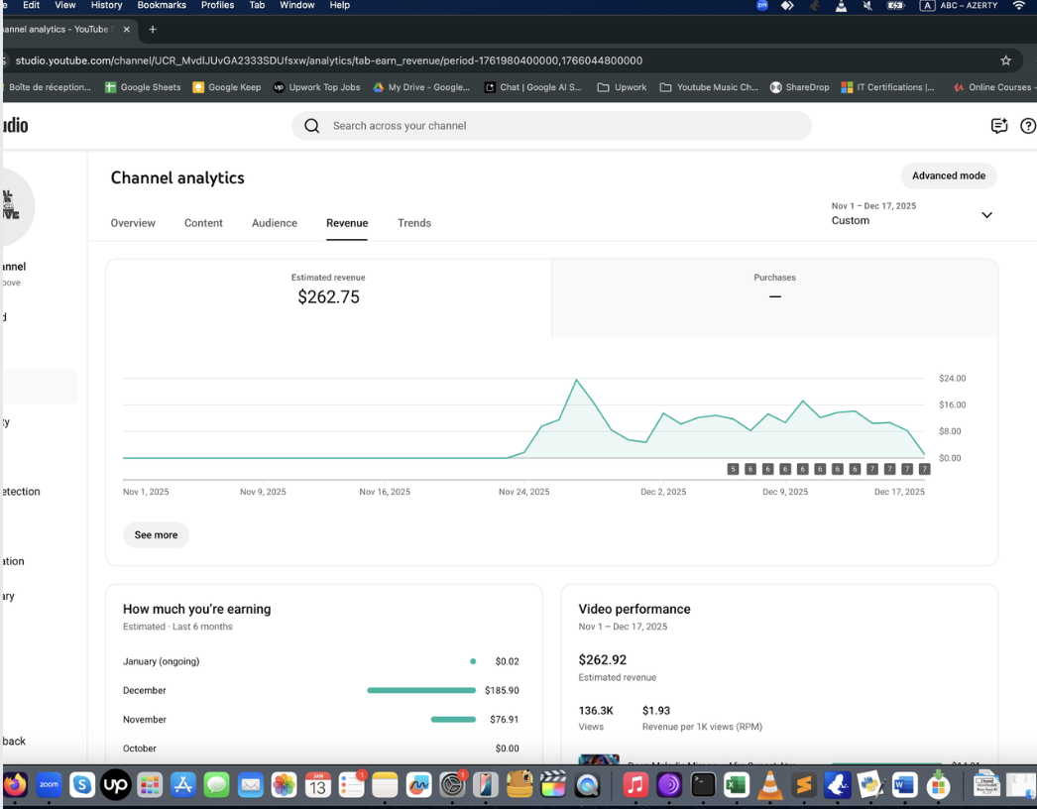Open the Send feedback icon in Studio header
Viewport: 1037px width, 809px height.
coord(999,126)
